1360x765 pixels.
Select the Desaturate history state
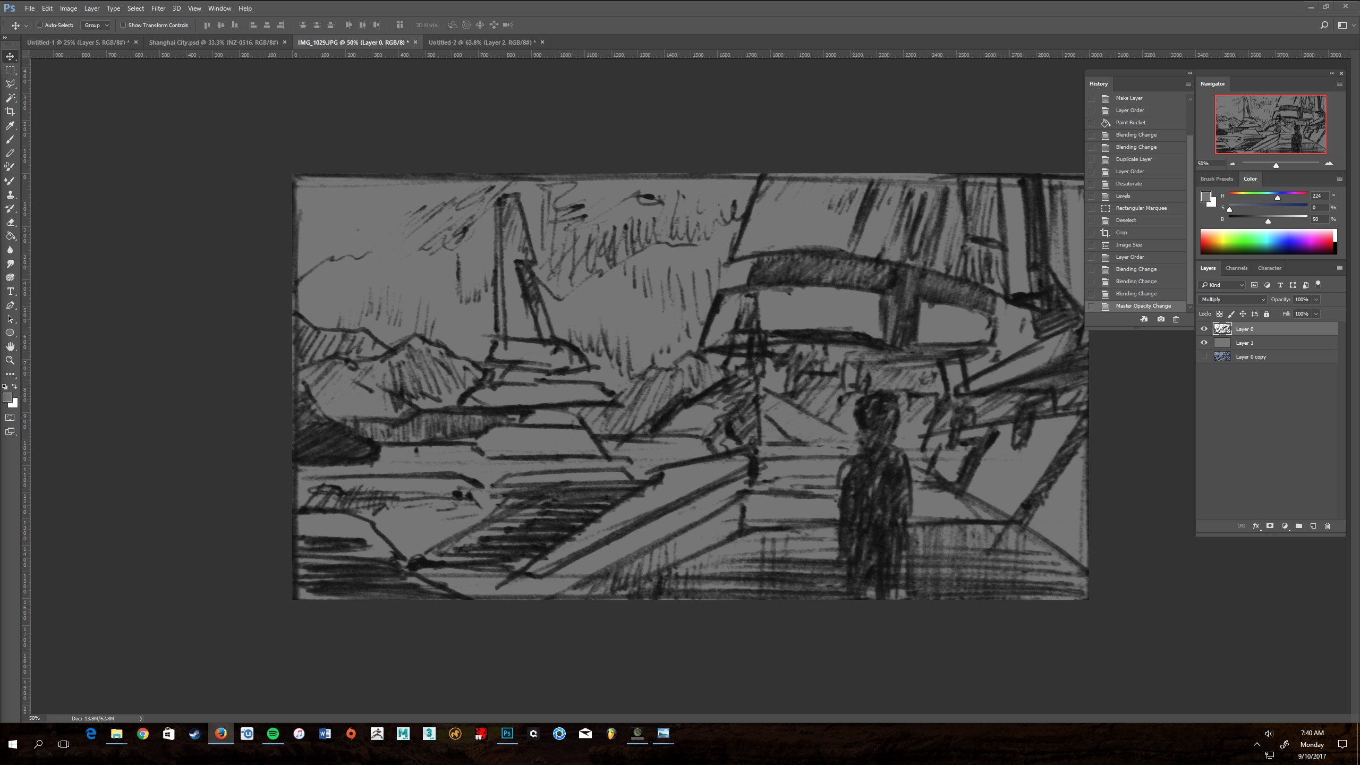[1136, 184]
